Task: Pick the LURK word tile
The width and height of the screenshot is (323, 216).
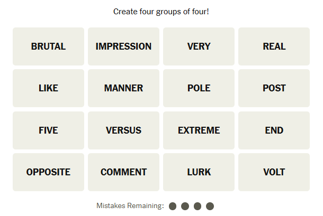Action: click(x=199, y=172)
